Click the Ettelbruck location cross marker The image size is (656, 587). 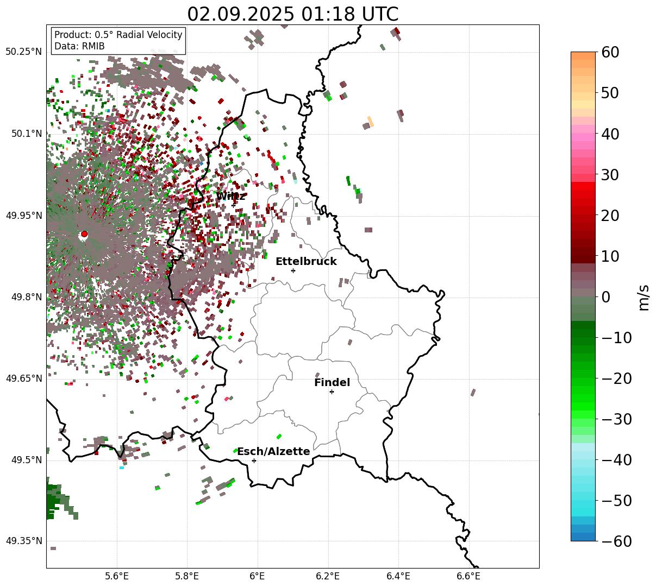(293, 270)
